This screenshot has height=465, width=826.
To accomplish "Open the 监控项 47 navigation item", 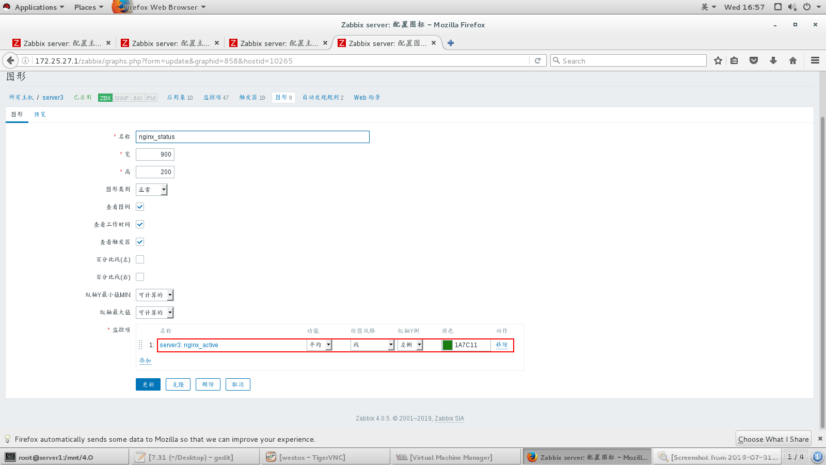I will point(216,97).
